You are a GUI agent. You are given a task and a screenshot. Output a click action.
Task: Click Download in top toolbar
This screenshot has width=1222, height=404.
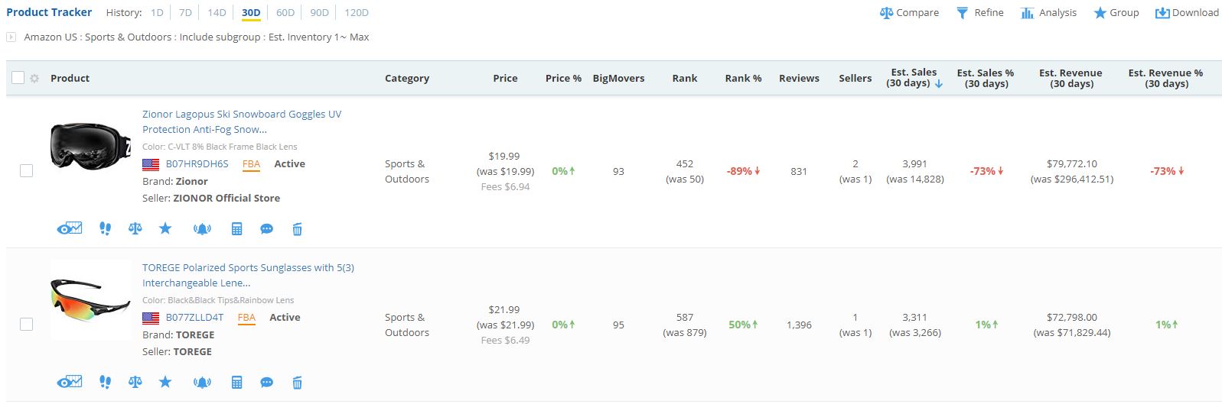(x=1187, y=12)
